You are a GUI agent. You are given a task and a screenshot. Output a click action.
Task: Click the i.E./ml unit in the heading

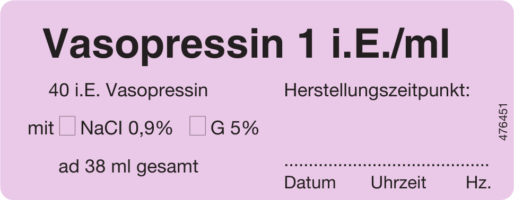click(390, 43)
